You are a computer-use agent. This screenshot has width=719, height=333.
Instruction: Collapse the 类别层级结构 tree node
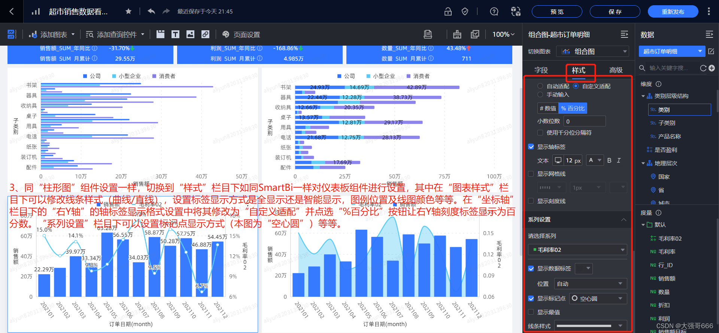click(643, 96)
